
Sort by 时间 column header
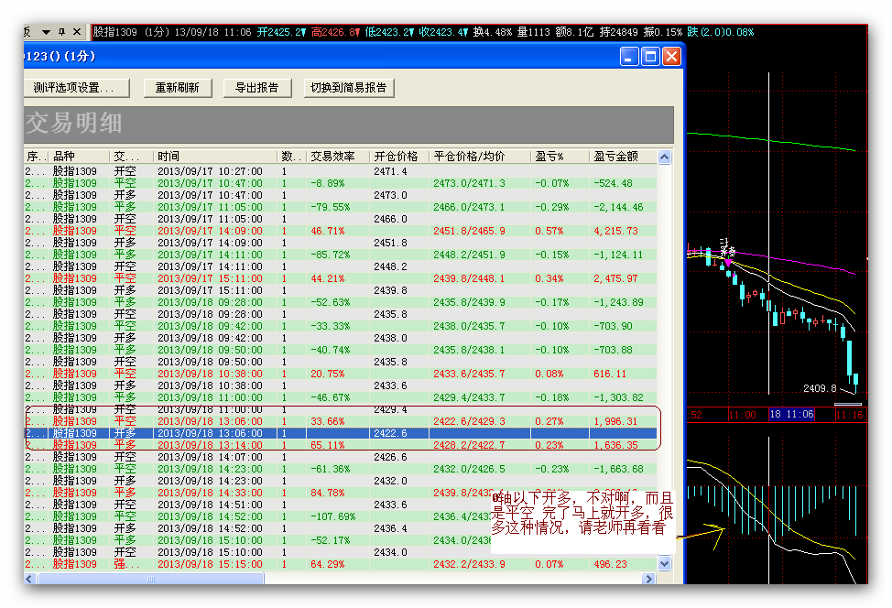click(x=215, y=157)
